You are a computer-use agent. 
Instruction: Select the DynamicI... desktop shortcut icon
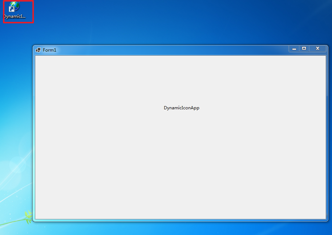click(15, 10)
